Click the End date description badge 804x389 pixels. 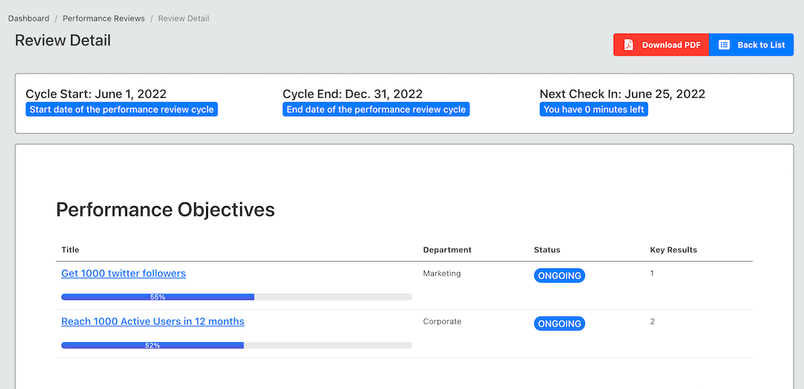376,110
